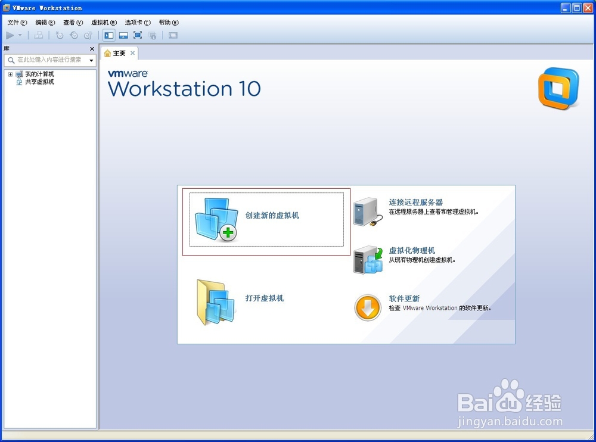This screenshot has height=442, width=596.
Task: Close the 库 library panel
Action: coord(92,49)
